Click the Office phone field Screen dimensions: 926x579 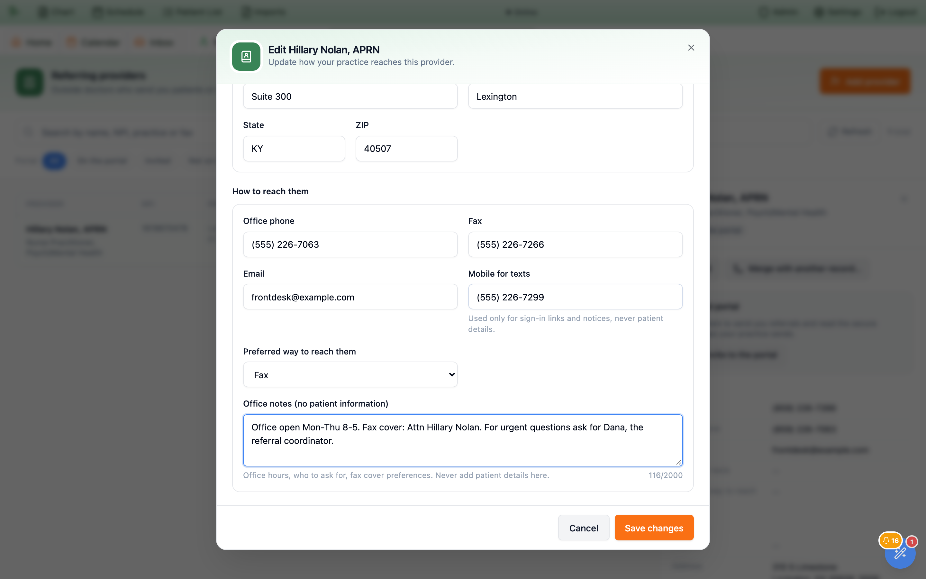click(x=350, y=244)
